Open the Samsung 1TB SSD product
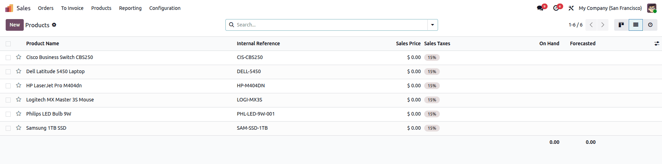 (x=46, y=128)
